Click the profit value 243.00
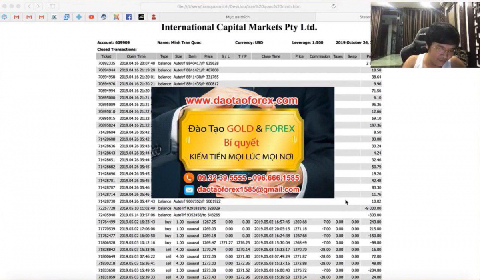 click(375, 222)
